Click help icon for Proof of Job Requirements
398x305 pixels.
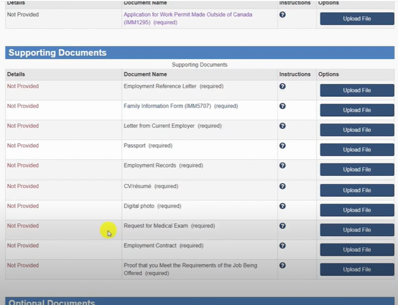[282, 265]
